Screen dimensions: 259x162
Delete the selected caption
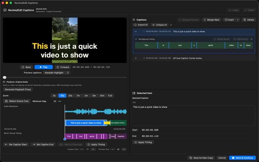[249, 20]
